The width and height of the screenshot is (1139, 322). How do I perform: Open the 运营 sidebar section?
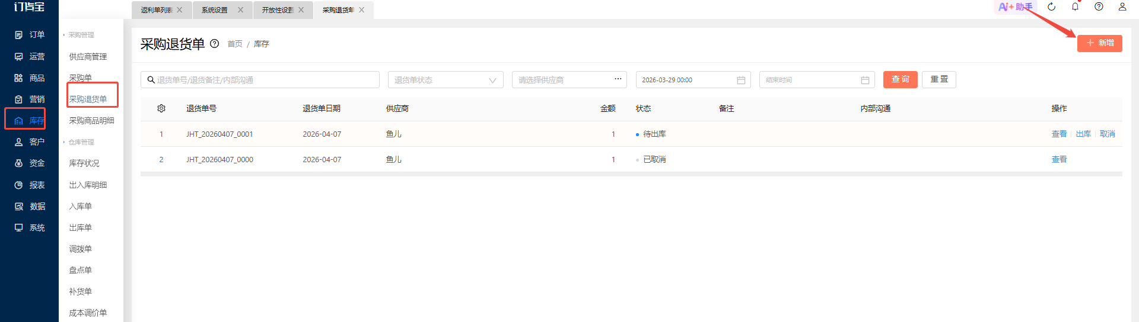click(29, 56)
